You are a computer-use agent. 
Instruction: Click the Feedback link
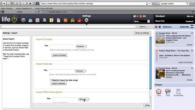pos(190,21)
